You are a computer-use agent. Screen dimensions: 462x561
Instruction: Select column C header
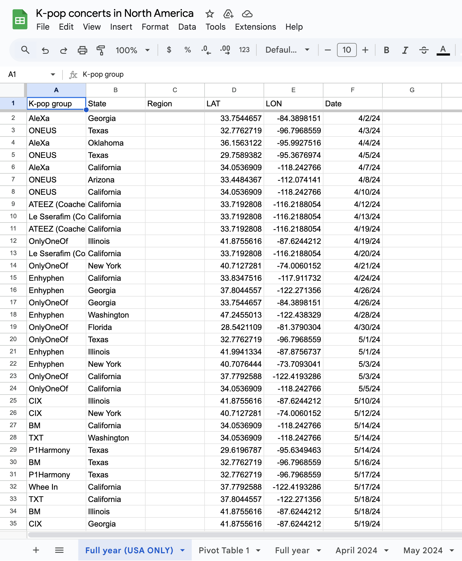pyautogui.click(x=175, y=90)
